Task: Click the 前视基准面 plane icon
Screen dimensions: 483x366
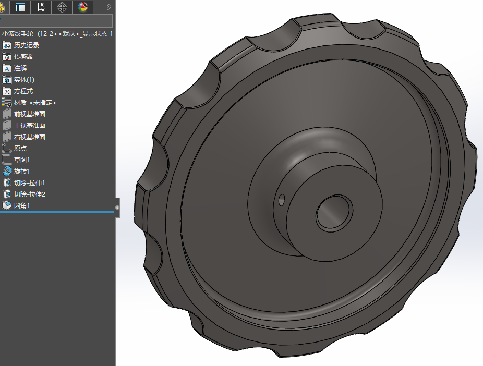Action: pyautogui.click(x=7, y=114)
